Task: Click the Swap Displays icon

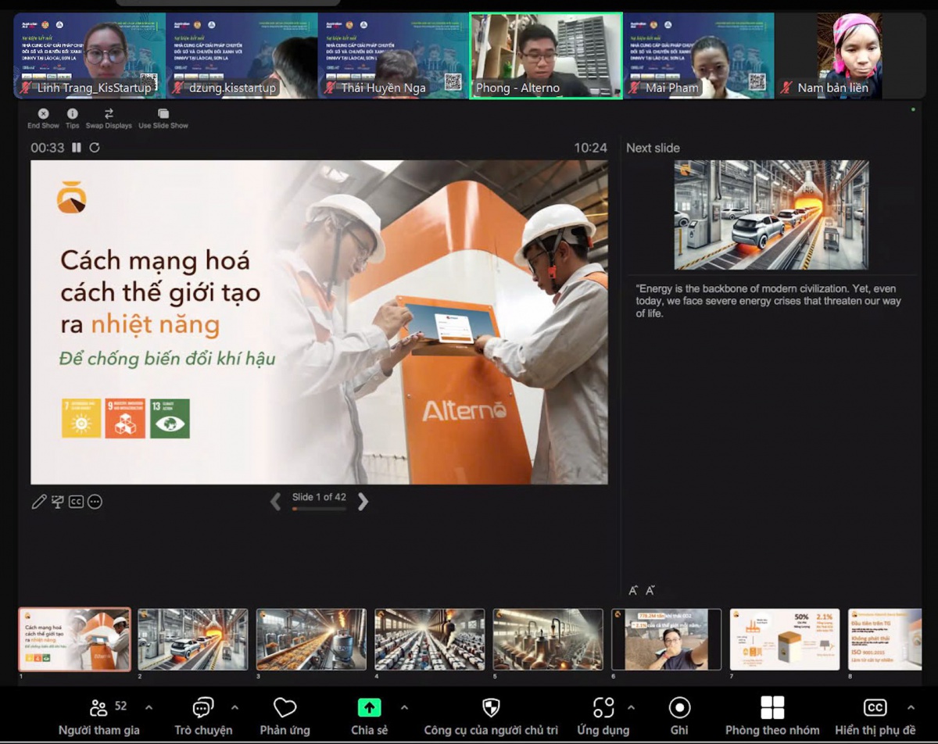Action: coord(109,113)
